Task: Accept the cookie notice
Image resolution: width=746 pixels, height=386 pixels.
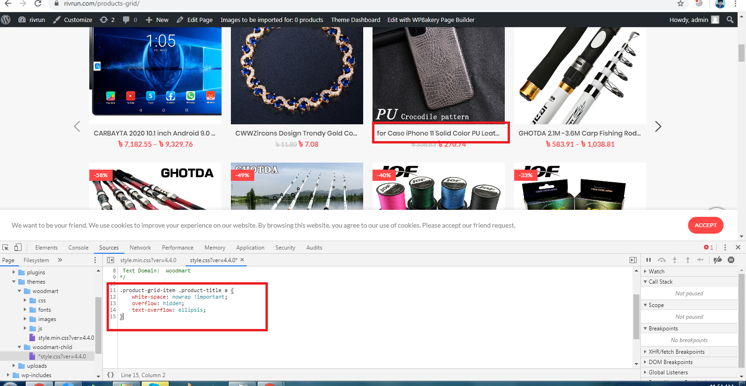Action: [x=705, y=225]
